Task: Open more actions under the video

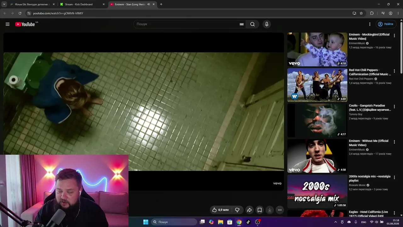Action: click(x=280, y=210)
